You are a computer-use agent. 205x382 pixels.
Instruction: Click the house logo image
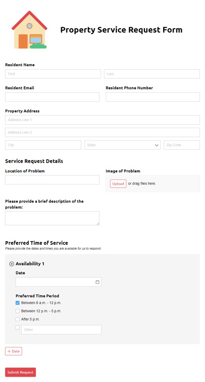(x=30, y=30)
